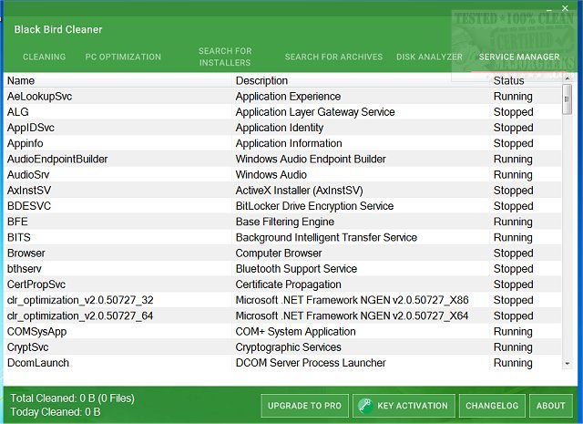Select clr_optimization_v2.0.50727_32 service
This screenshot has height=424, width=583.
tap(282, 300)
